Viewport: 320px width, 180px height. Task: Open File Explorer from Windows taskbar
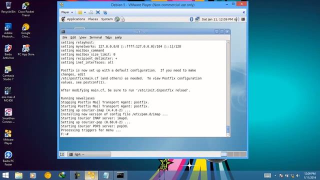click(18, 175)
